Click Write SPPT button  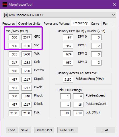[67, 130]
